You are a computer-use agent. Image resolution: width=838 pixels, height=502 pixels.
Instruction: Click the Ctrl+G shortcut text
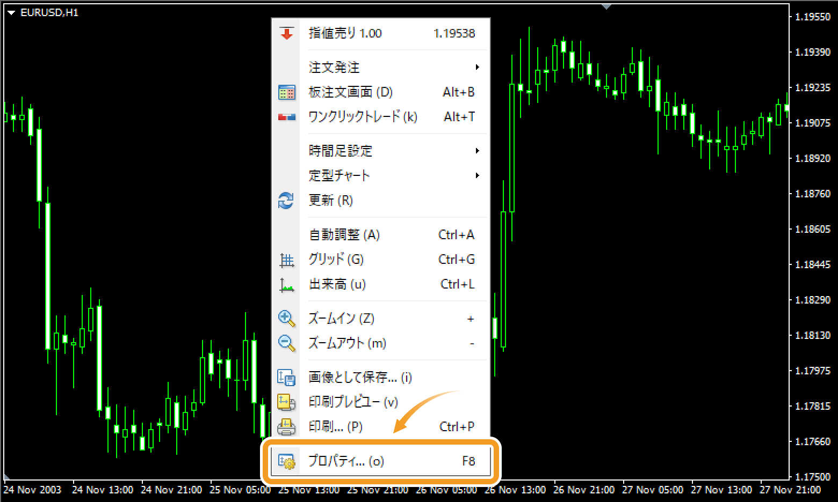pos(457,260)
